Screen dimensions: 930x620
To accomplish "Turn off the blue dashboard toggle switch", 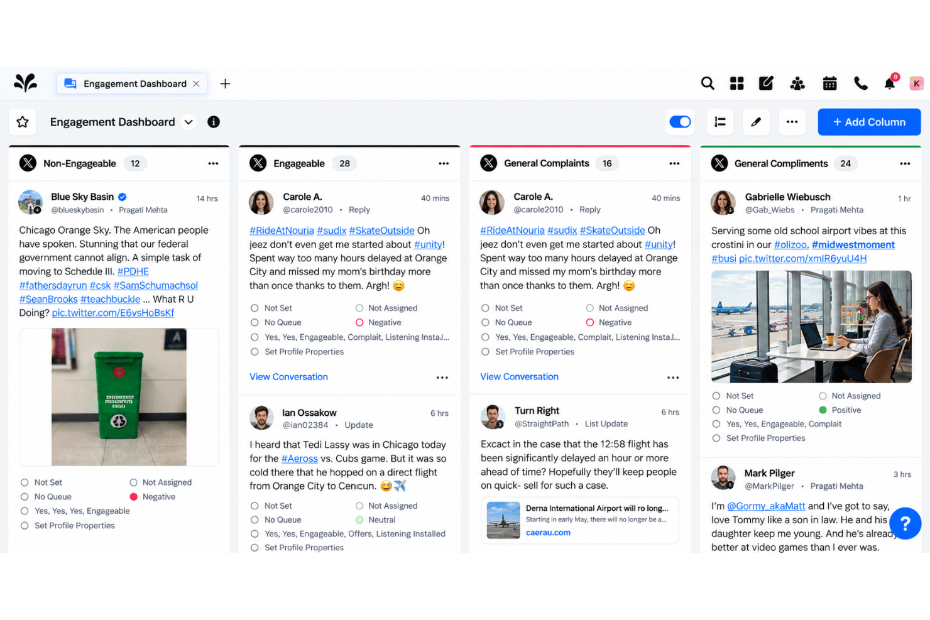I will pyautogui.click(x=680, y=122).
